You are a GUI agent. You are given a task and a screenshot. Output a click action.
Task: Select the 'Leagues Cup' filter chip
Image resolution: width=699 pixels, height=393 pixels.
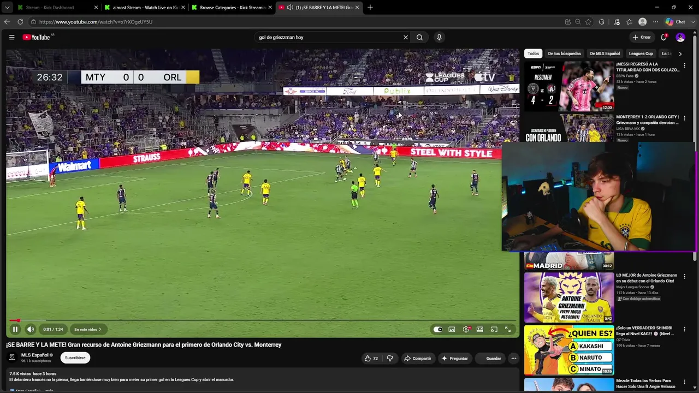coord(641,53)
